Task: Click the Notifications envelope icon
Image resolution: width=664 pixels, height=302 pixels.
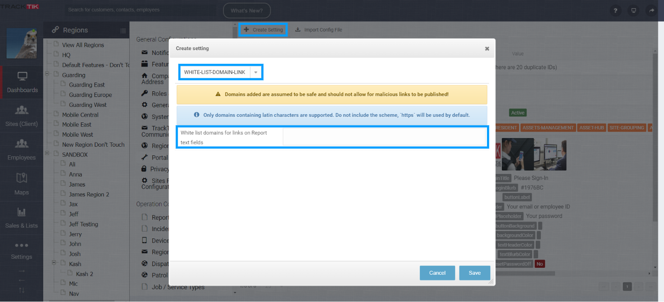Action: point(144,53)
